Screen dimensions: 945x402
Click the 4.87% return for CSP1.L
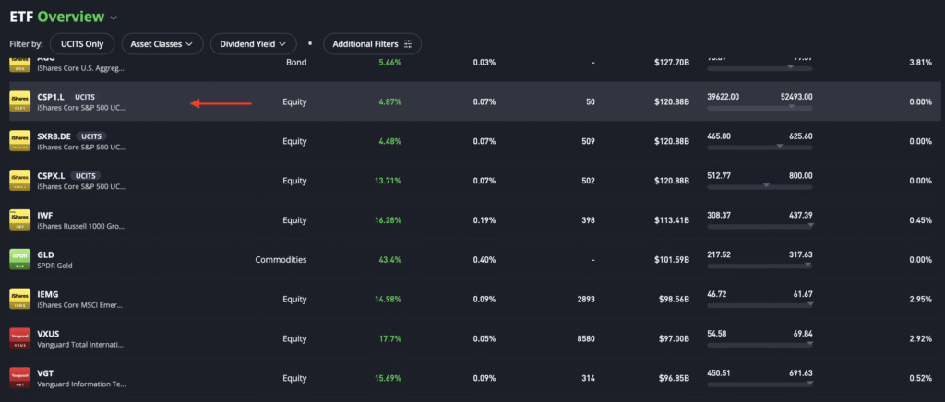390,101
